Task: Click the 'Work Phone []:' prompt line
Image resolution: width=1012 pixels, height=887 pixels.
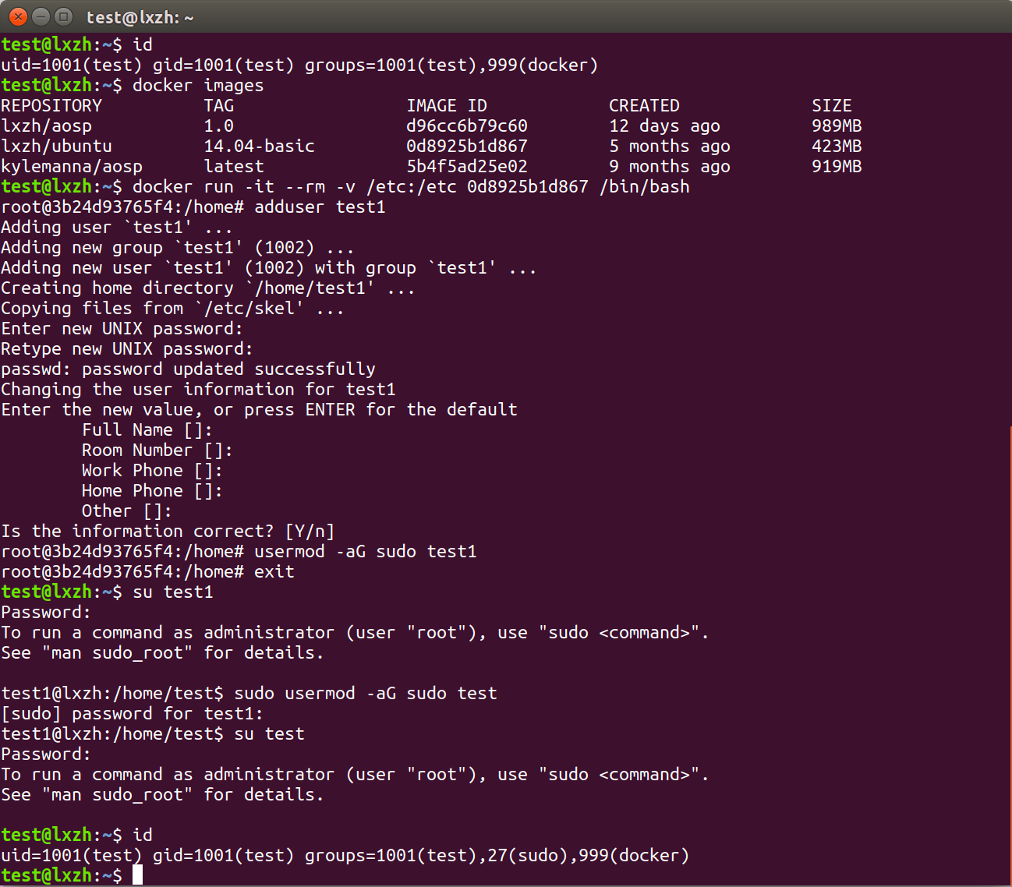Action: click(152, 470)
